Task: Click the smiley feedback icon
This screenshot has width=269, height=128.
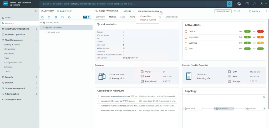Action: pyautogui.click(x=239, y=4)
